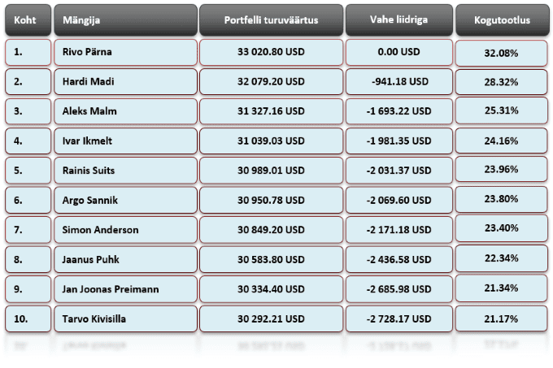The height and width of the screenshot is (368, 553).
Task: Open Ivar Ikmelt's player entry
Action: [x=87, y=141]
